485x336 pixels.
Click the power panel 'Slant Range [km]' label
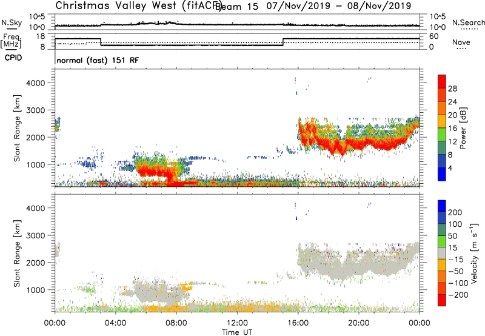(17, 128)
